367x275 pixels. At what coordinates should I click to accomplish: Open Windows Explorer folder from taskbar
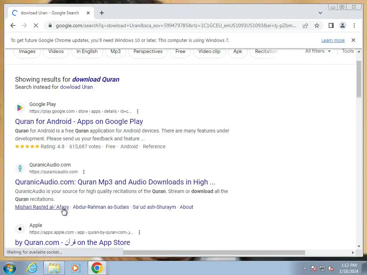(54, 268)
